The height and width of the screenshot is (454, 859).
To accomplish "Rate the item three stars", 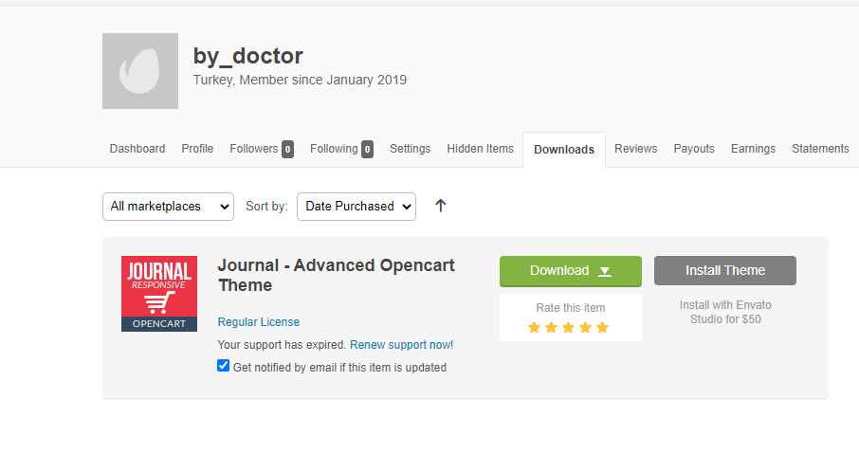I will tap(569, 328).
